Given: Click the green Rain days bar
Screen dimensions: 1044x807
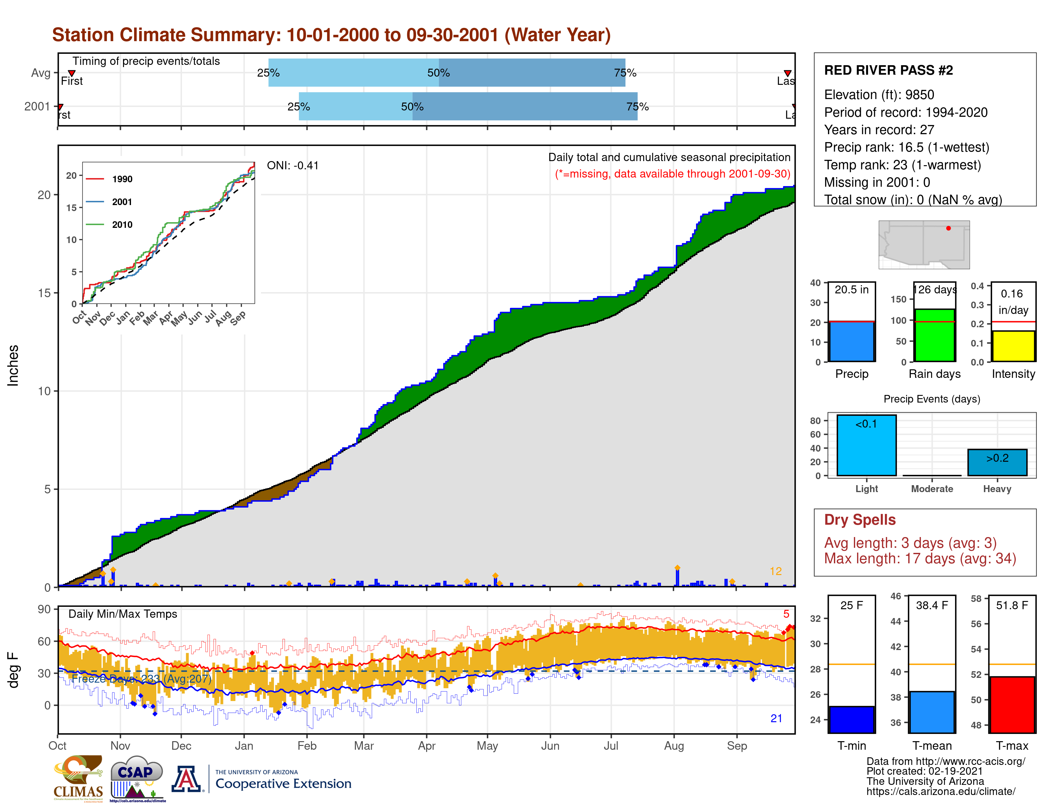Looking at the screenshot, I should (935, 335).
